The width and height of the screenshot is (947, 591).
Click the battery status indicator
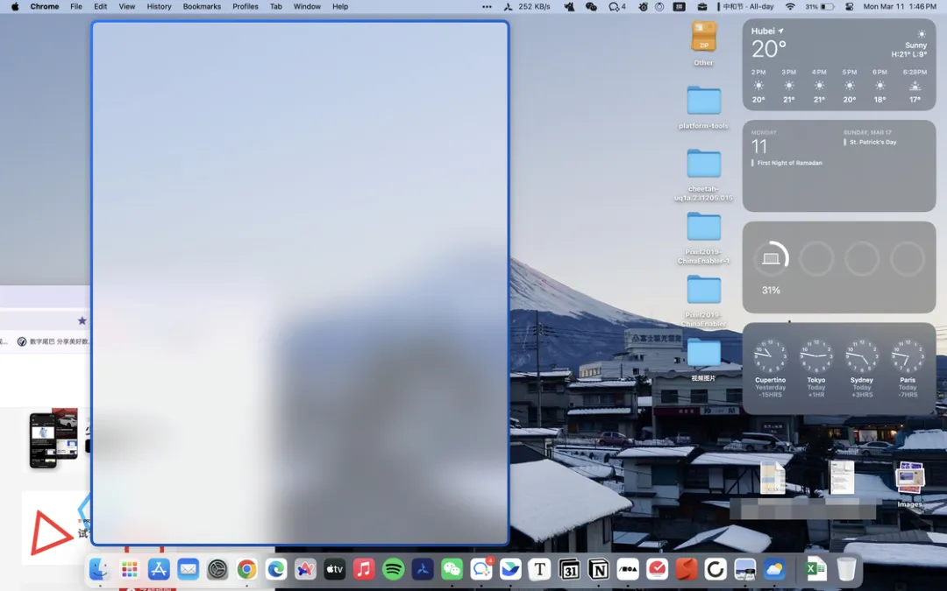click(820, 7)
